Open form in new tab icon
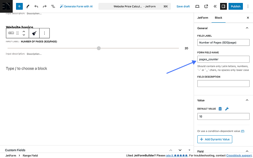The image size is (253, 158). (x=206, y=6)
